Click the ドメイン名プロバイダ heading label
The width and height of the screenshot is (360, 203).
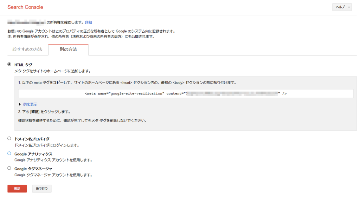point(32,139)
